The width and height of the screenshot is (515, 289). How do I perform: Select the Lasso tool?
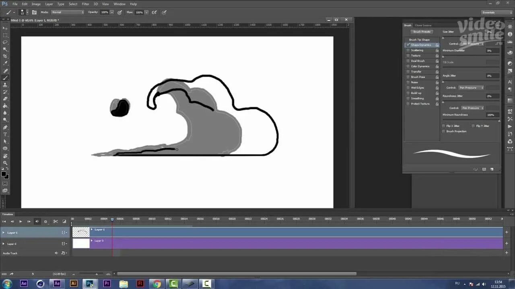tap(5, 42)
